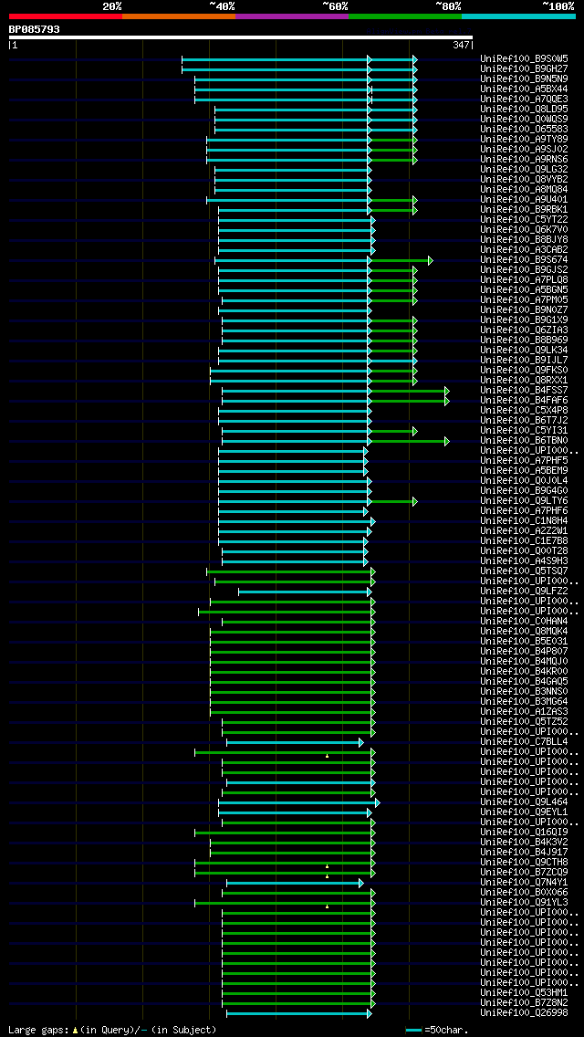Image resolution: width=584 pixels, height=1037 pixels.
Task: Select the UniRef100_Q7N4Y1 label
Action: click(x=524, y=882)
